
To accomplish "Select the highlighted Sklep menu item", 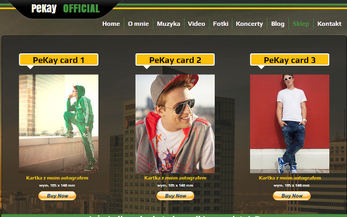I will coord(301,24).
